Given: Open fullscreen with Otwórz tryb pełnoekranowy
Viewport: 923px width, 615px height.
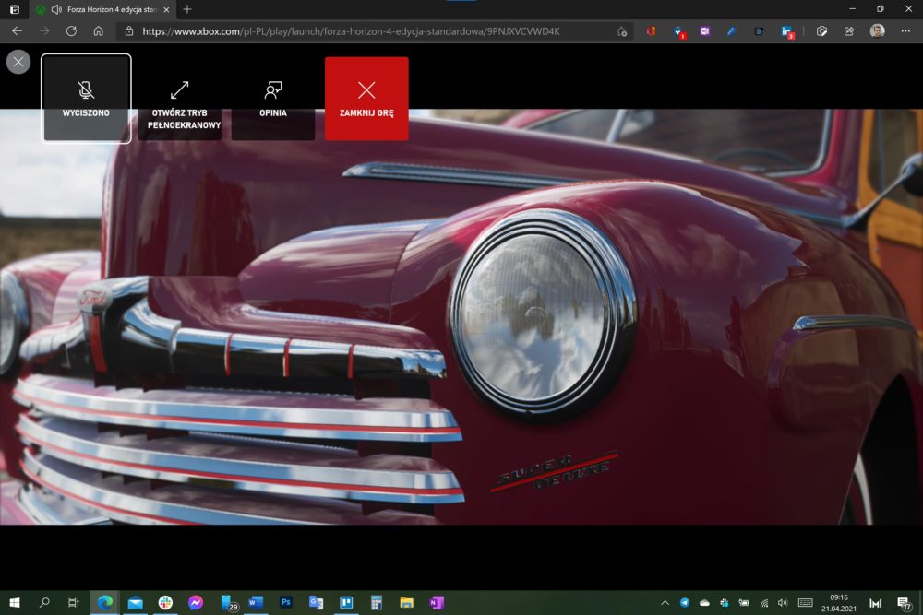Looking at the screenshot, I should (x=180, y=98).
